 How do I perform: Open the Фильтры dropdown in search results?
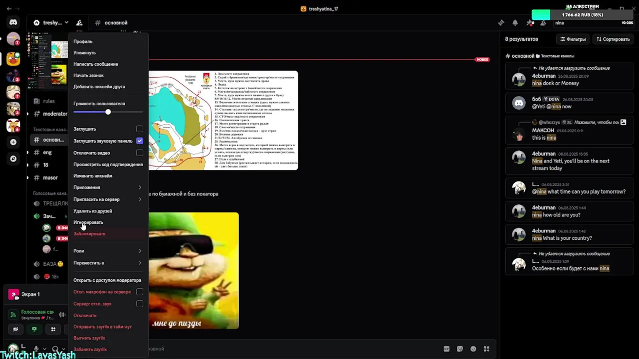[x=573, y=39]
